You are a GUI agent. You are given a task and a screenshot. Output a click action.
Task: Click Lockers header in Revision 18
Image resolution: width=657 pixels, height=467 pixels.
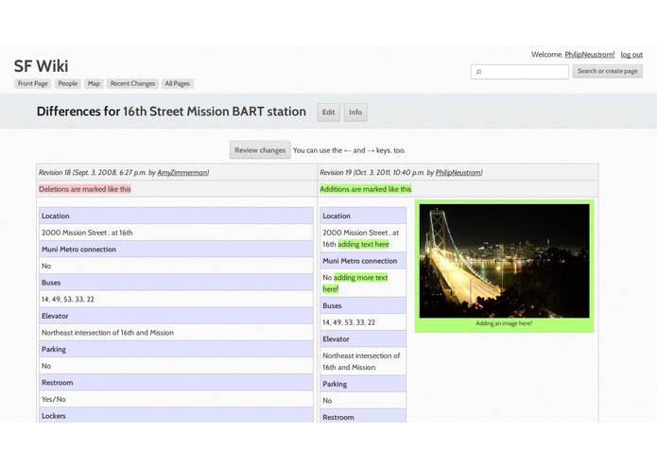coord(176,416)
